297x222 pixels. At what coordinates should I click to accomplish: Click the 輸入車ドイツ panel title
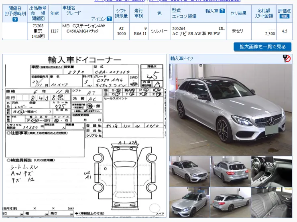click(181, 59)
